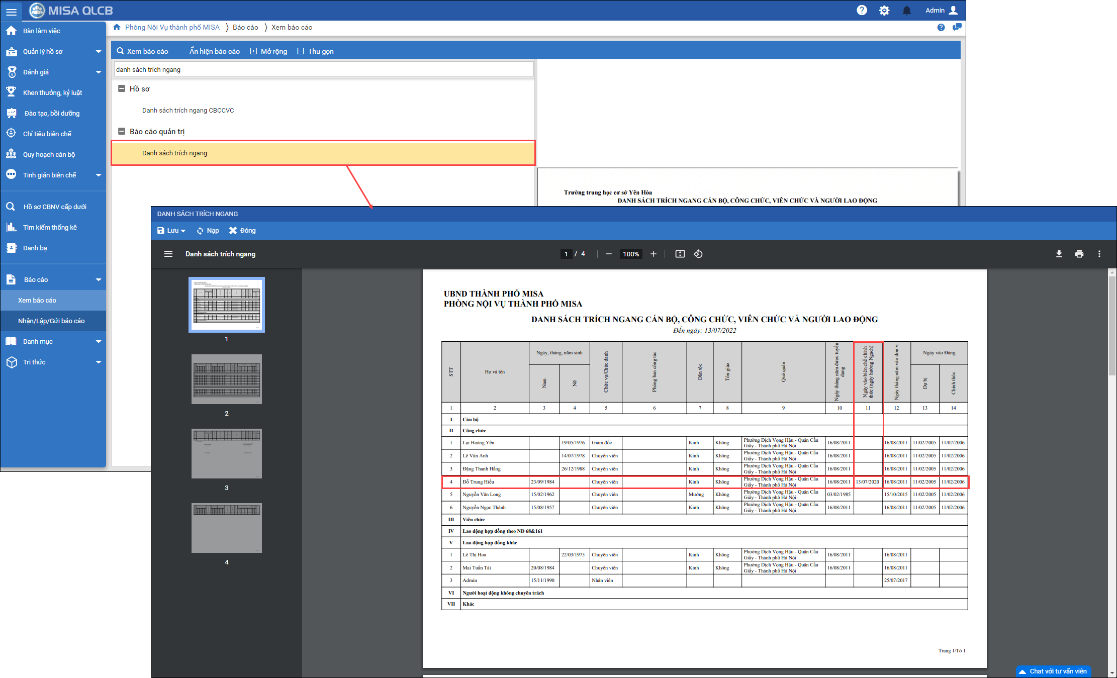
Task: Click the fit-to-page icon
Action: (680, 254)
